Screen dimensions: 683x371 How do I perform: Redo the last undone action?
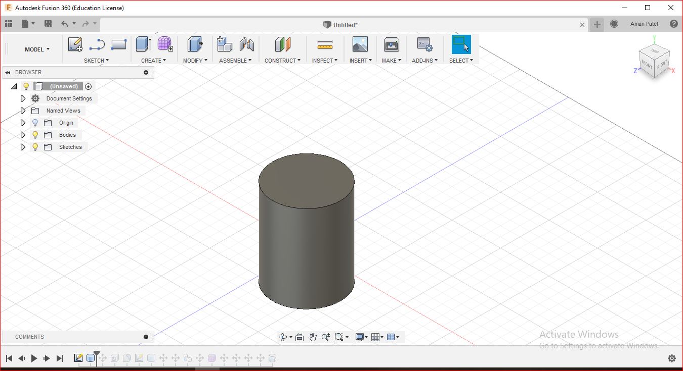tap(86, 24)
